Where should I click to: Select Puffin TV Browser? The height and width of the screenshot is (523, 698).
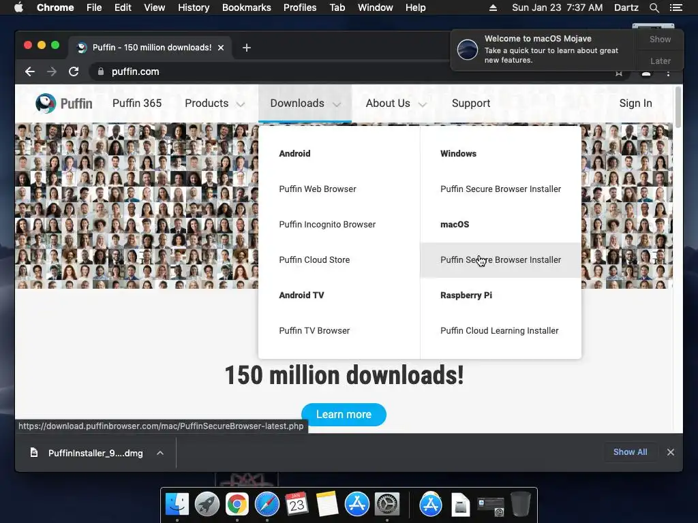[x=314, y=331]
